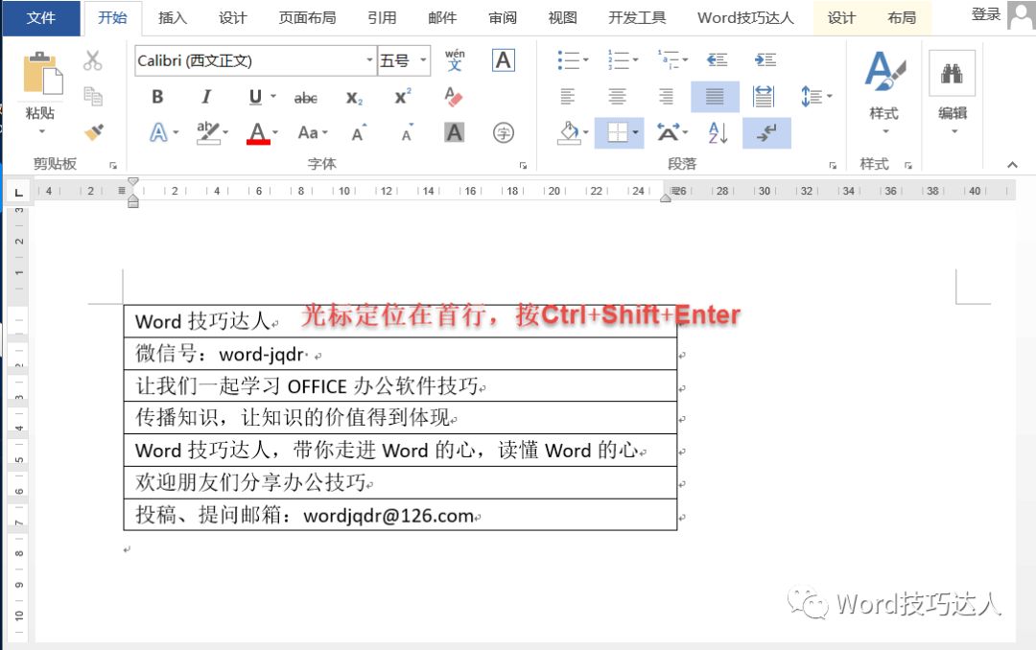The height and width of the screenshot is (650, 1036).
Task: Toggle justify alignment button
Action: pyautogui.click(x=715, y=97)
